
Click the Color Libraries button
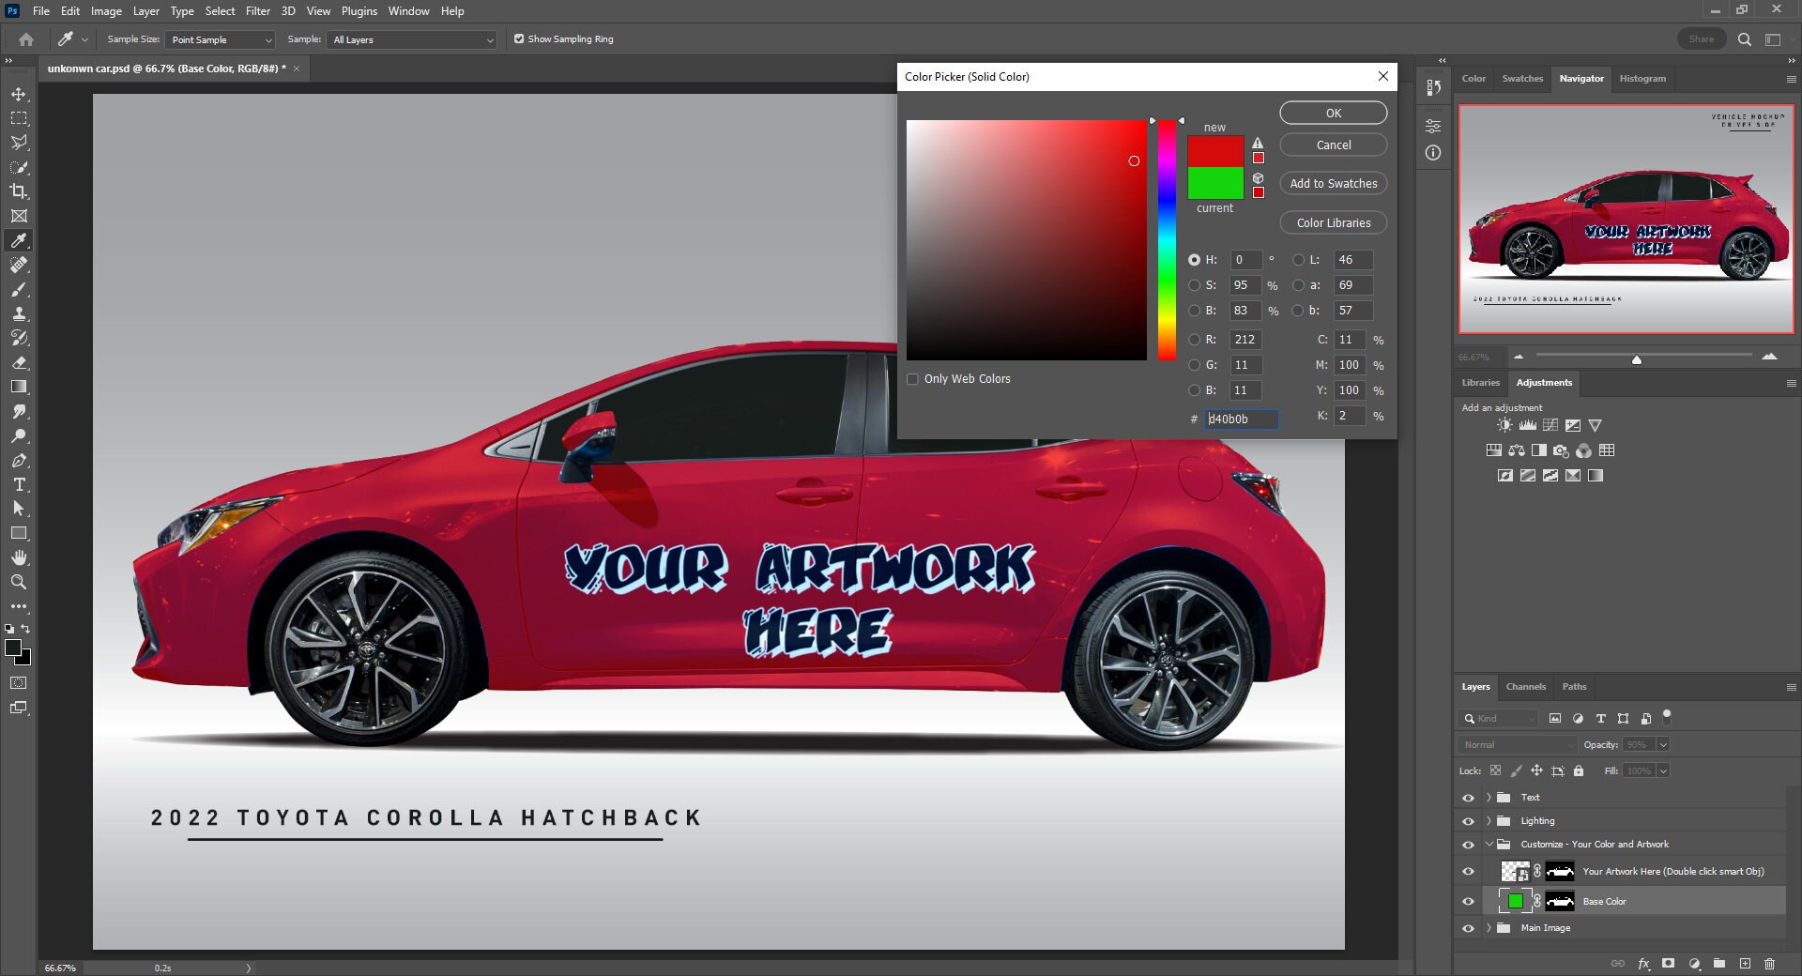[x=1333, y=222]
